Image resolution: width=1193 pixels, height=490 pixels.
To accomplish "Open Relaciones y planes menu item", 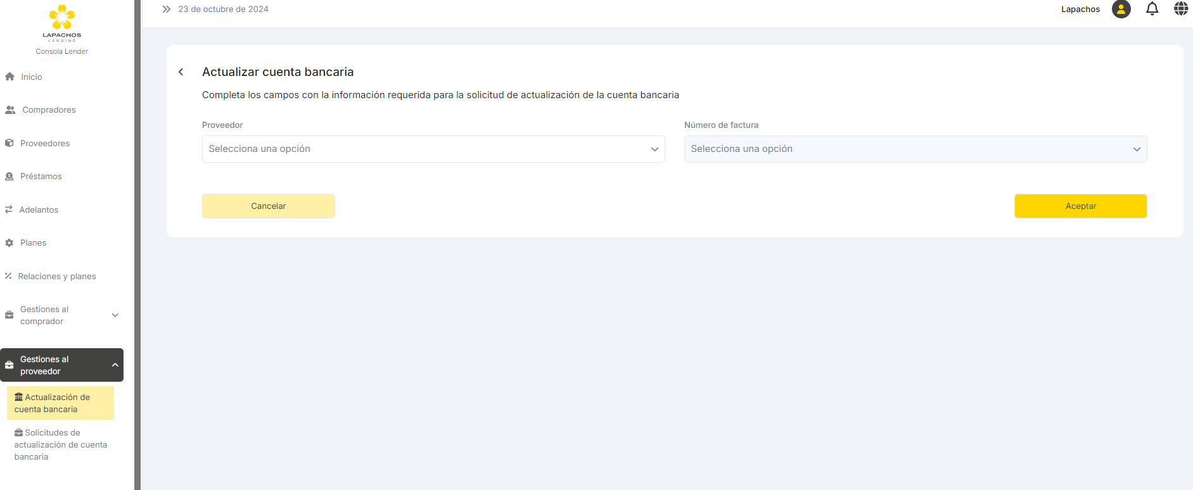I will tap(56, 277).
